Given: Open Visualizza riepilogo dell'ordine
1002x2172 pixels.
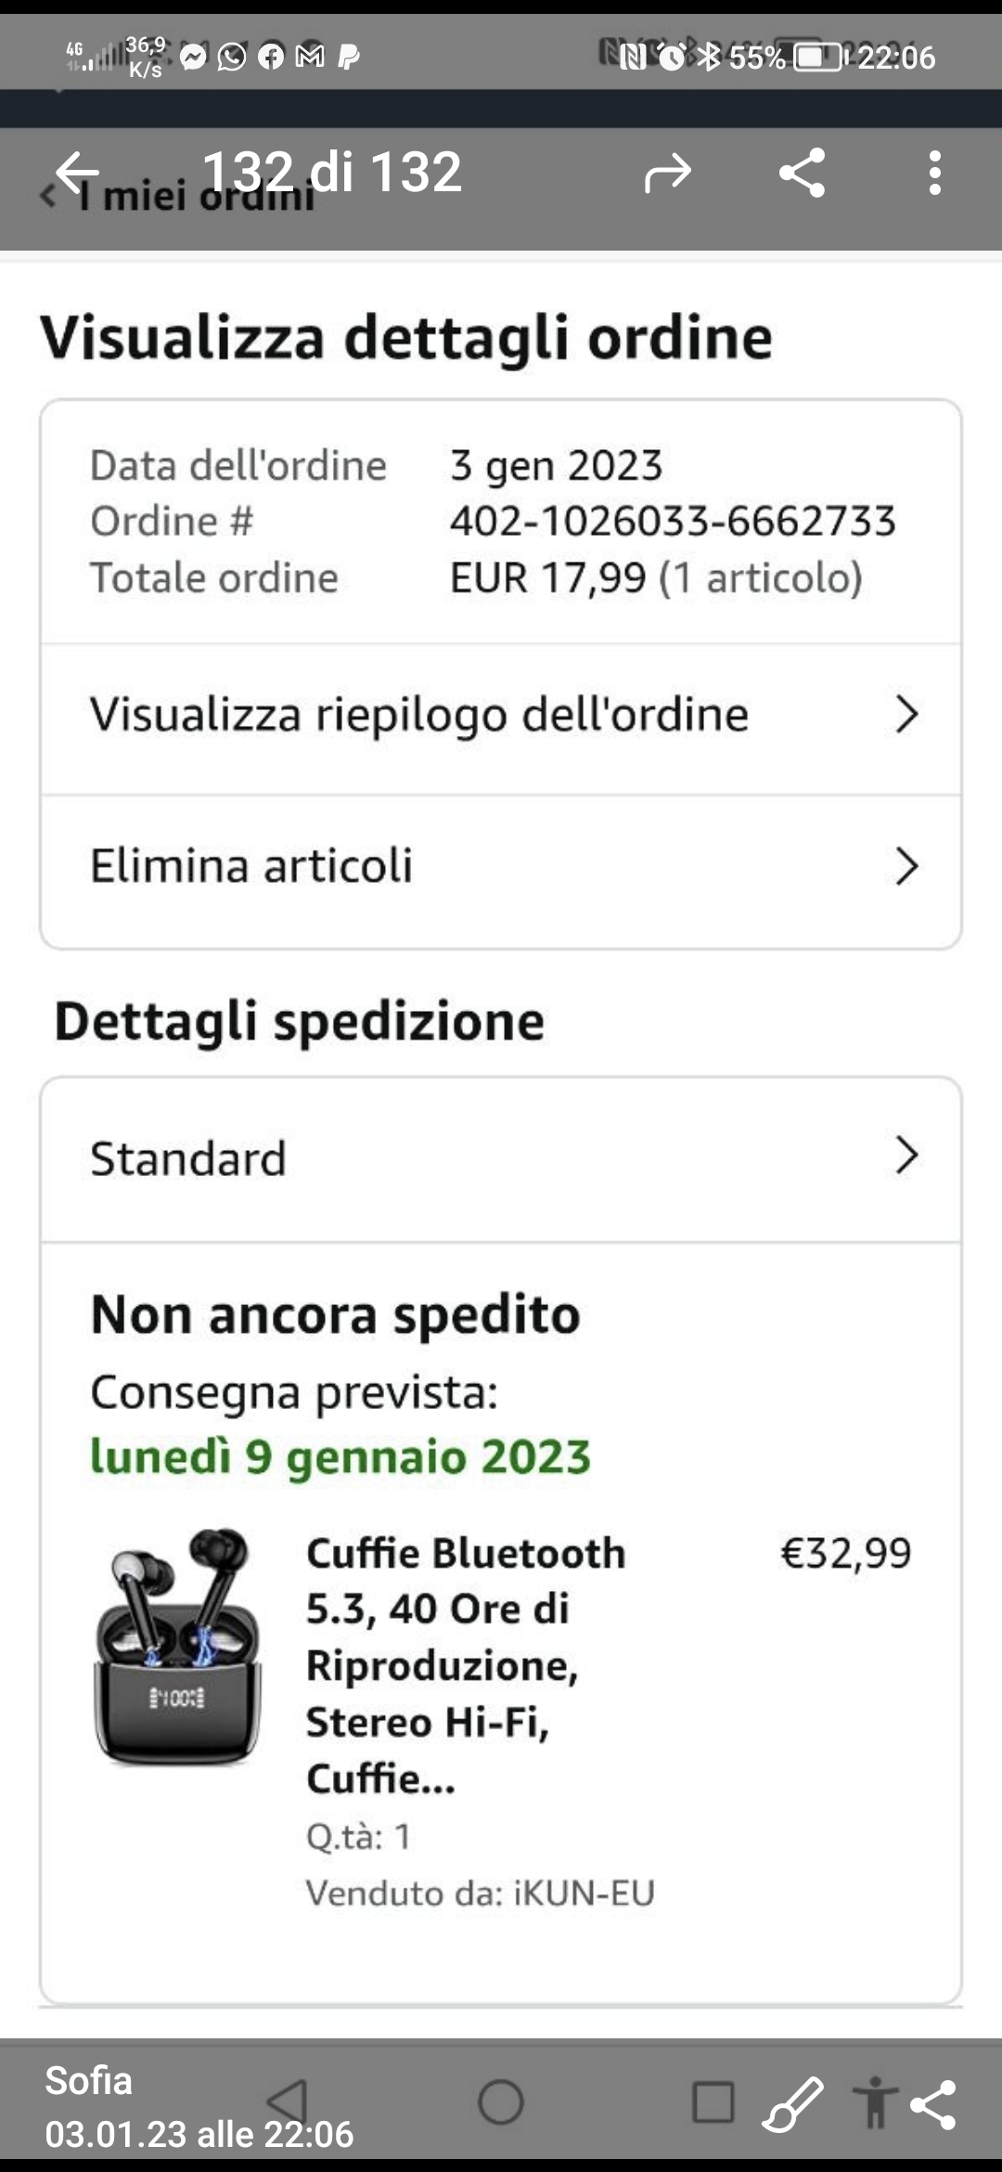Looking at the screenshot, I should tap(501, 716).
